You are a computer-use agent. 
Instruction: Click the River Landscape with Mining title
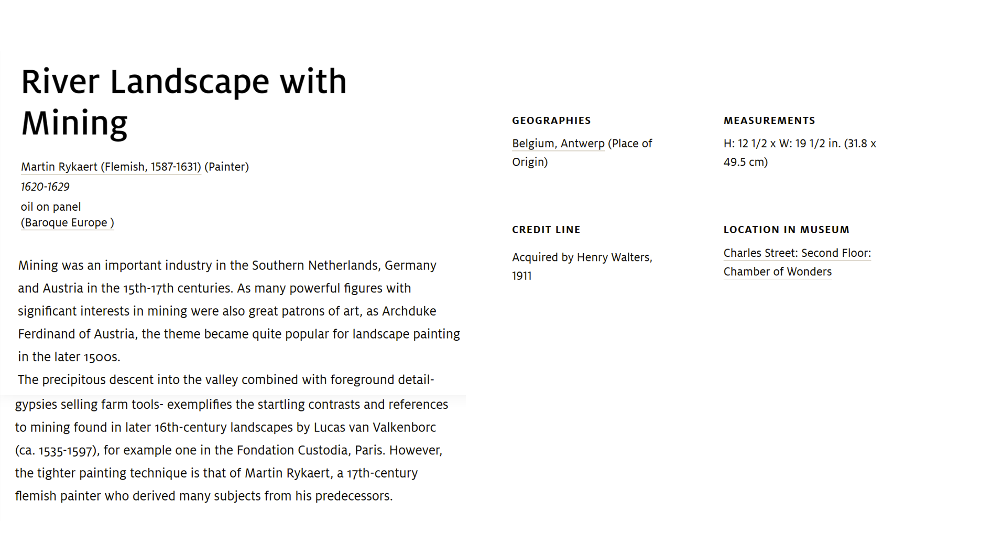(x=184, y=102)
